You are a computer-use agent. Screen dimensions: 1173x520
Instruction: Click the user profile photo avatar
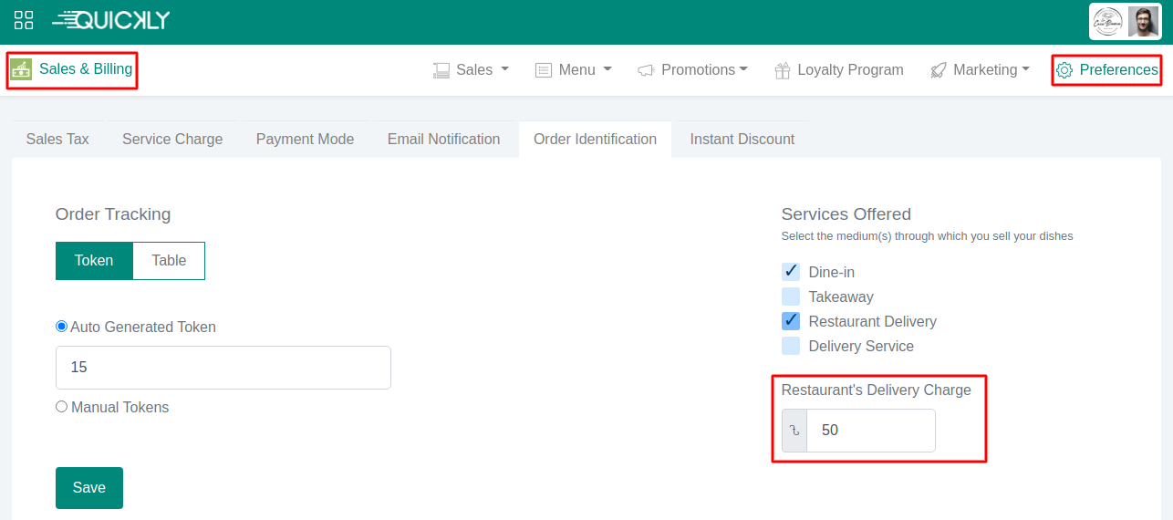coord(1143,22)
